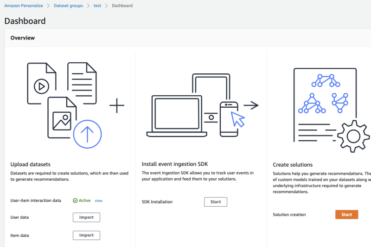View the user-item interaction data
Viewport: 371px width, 247px height.
pos(98,201)
